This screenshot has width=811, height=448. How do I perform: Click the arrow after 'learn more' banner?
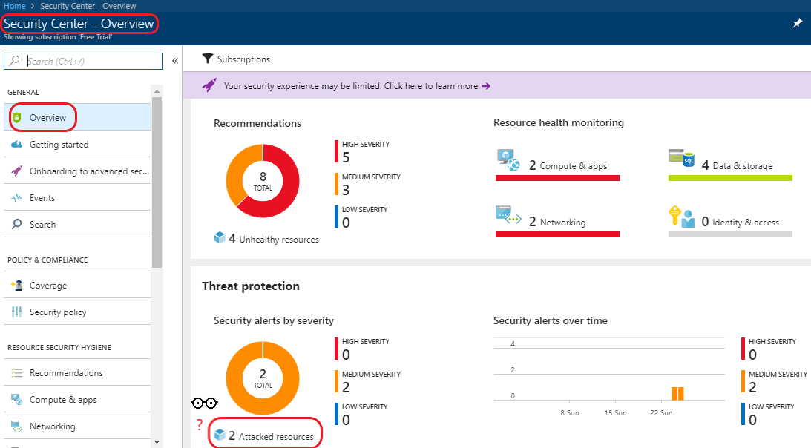[486, 86]
